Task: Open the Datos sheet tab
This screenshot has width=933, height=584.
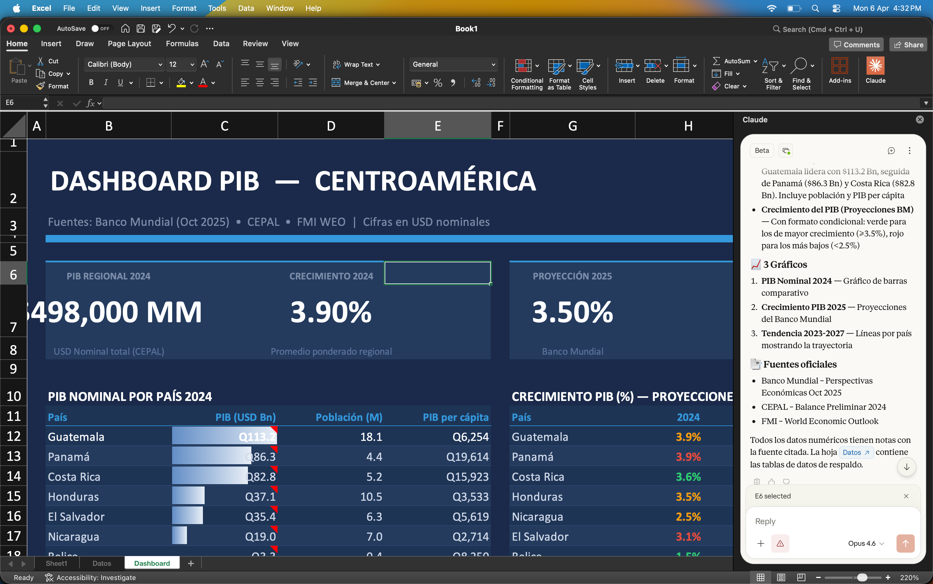Action: click(x=101, y=563)
